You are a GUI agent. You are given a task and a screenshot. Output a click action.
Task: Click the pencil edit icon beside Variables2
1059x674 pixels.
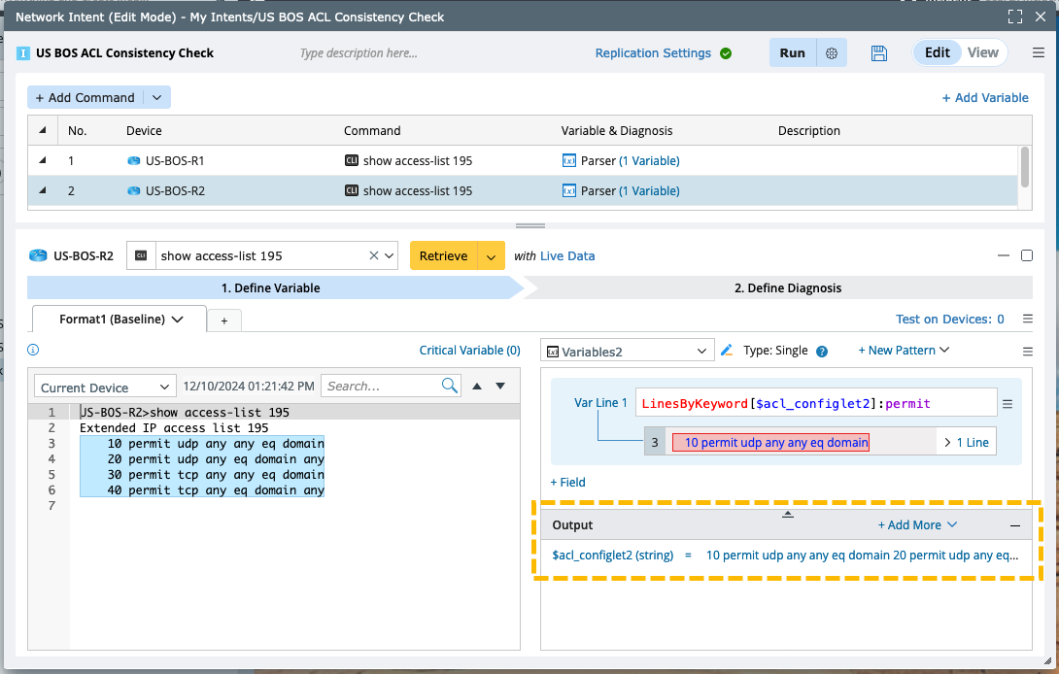(726, 351)
